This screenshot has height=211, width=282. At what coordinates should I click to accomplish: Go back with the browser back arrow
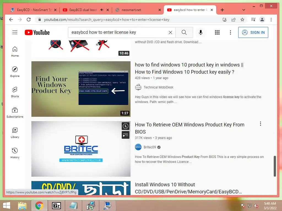point(11,20)
